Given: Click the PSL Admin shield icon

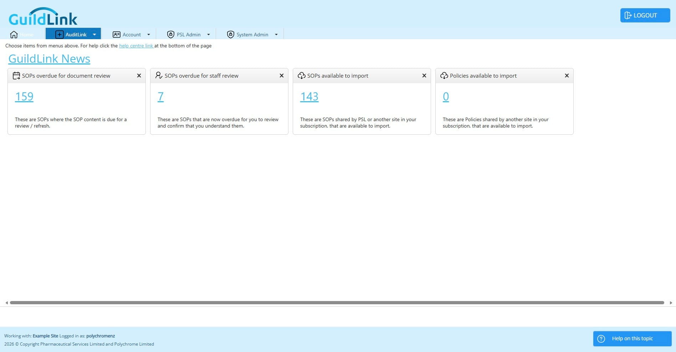Looking at the screenshot, I should coord(171,35).
